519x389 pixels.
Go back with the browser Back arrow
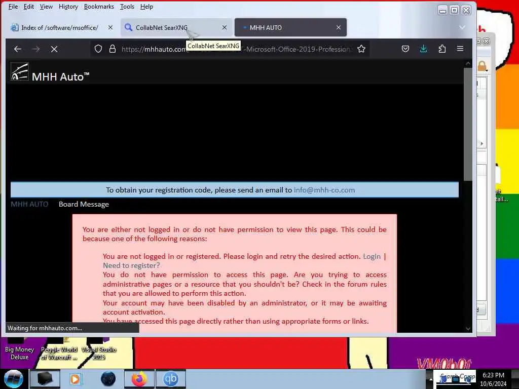pos(18,49)
